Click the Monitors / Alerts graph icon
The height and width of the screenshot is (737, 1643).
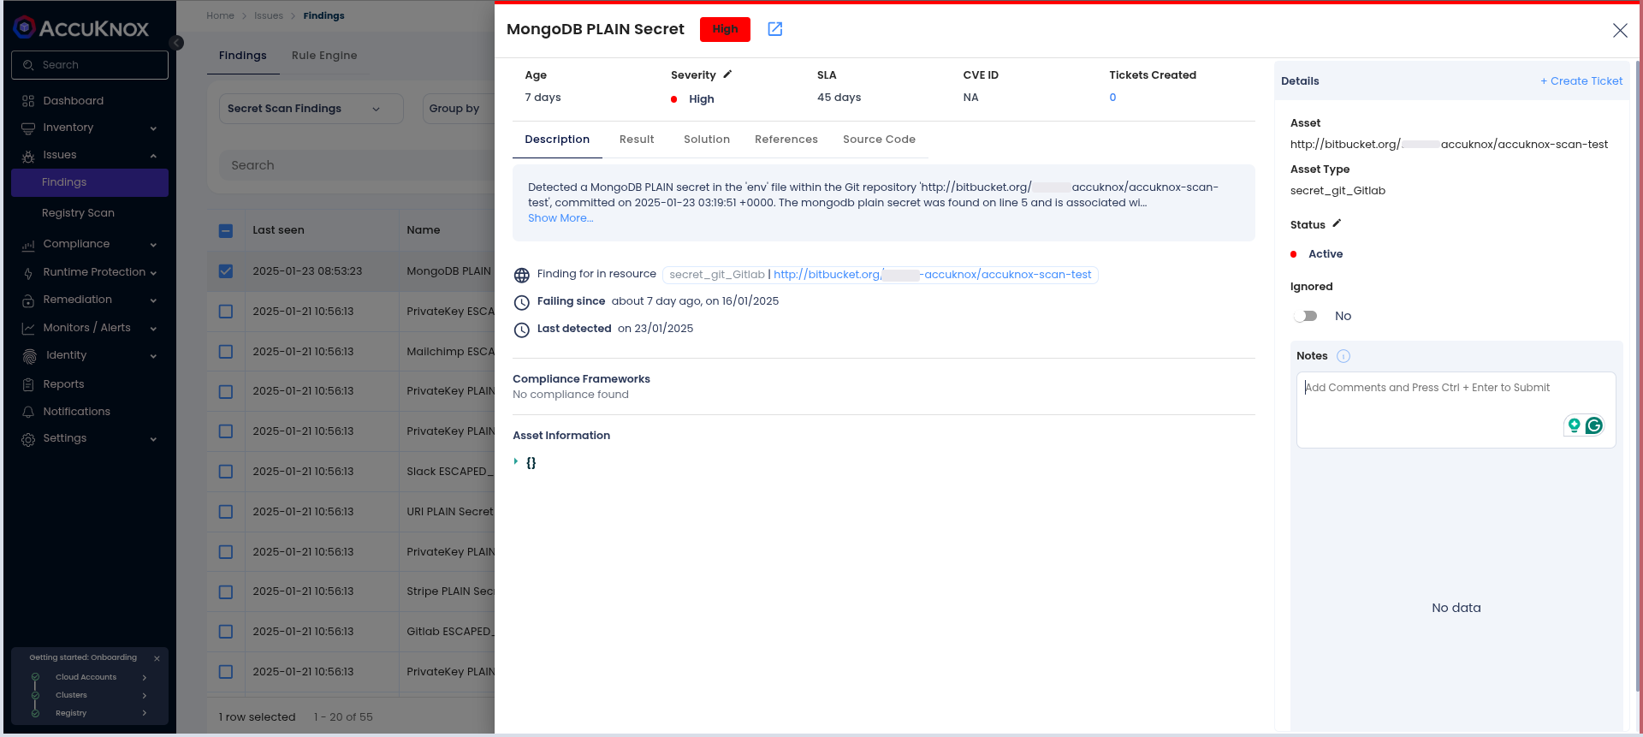[x=28, y=328]
